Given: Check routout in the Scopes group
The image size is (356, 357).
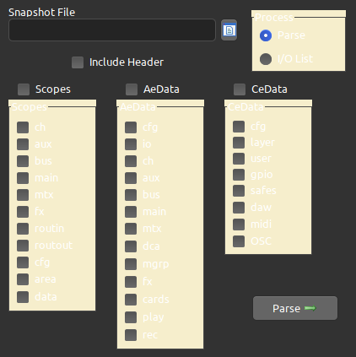Looking at the screenshot, I should pos(23,246).
